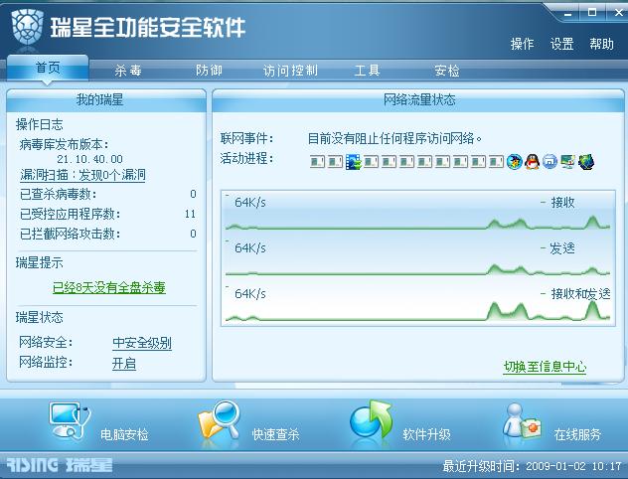Select the wizard hat process icon
628x479 pixels.
point(515,162)
